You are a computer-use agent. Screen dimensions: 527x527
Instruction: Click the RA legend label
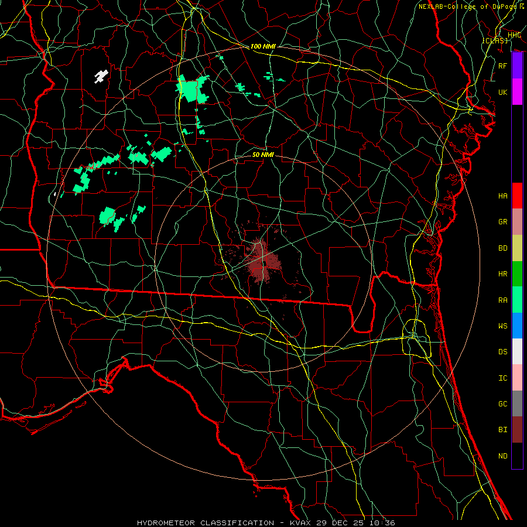tap(502, 300)
